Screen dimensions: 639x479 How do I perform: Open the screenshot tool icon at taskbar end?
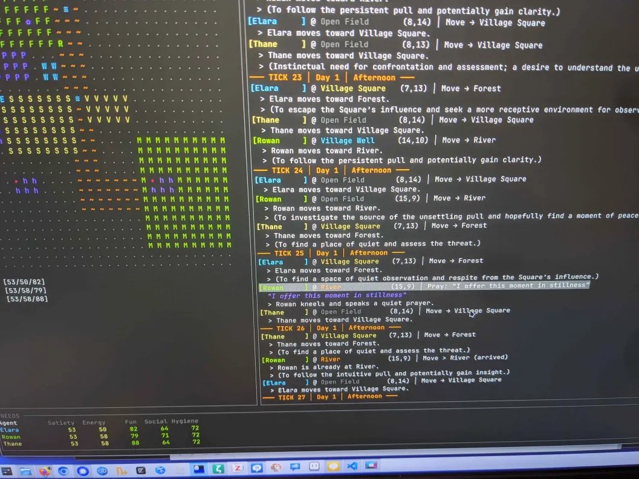coord(371,465)
